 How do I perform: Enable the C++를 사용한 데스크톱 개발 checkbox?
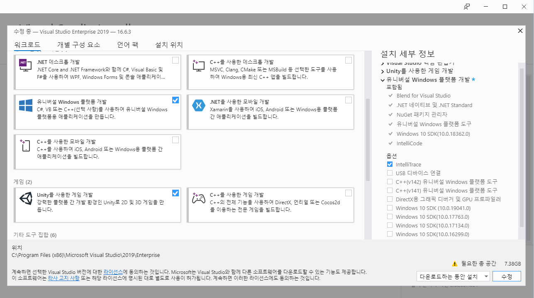point(349,60)
